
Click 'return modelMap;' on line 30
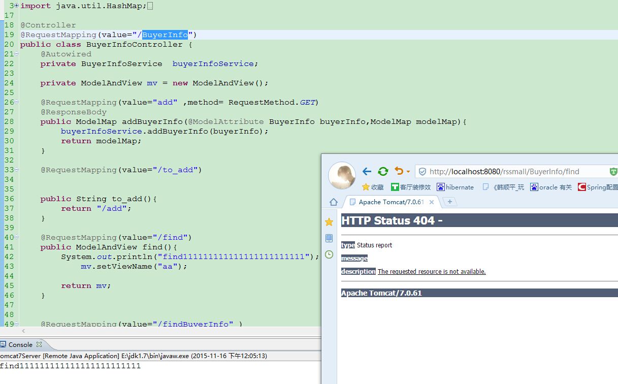(101, 141)
